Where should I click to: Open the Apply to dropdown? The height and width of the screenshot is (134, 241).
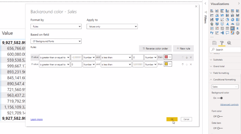(x=112, y=27)
